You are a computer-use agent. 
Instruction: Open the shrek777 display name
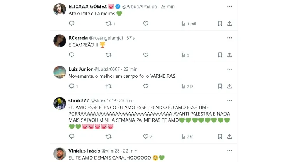click(x=79, y=100)
